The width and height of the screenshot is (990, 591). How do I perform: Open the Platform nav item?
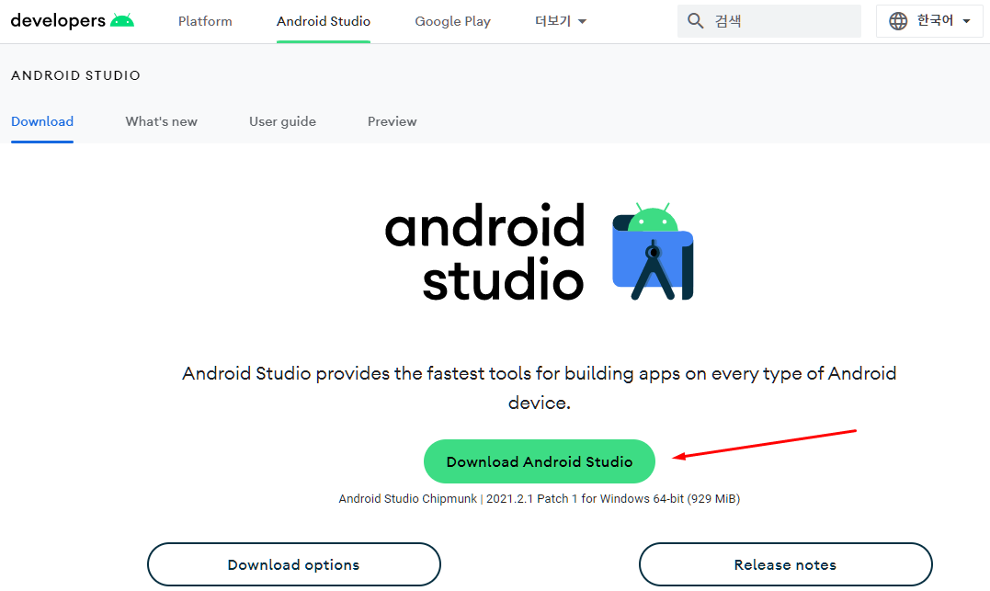205,21
